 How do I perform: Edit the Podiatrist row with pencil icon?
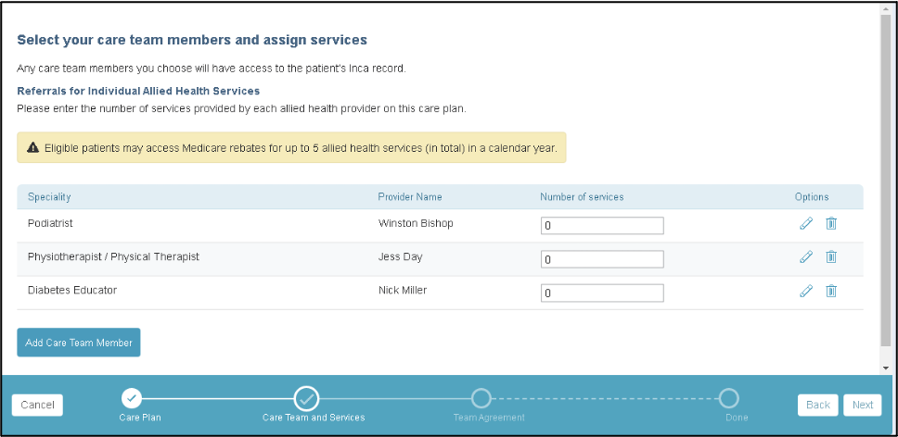(806, 223)
